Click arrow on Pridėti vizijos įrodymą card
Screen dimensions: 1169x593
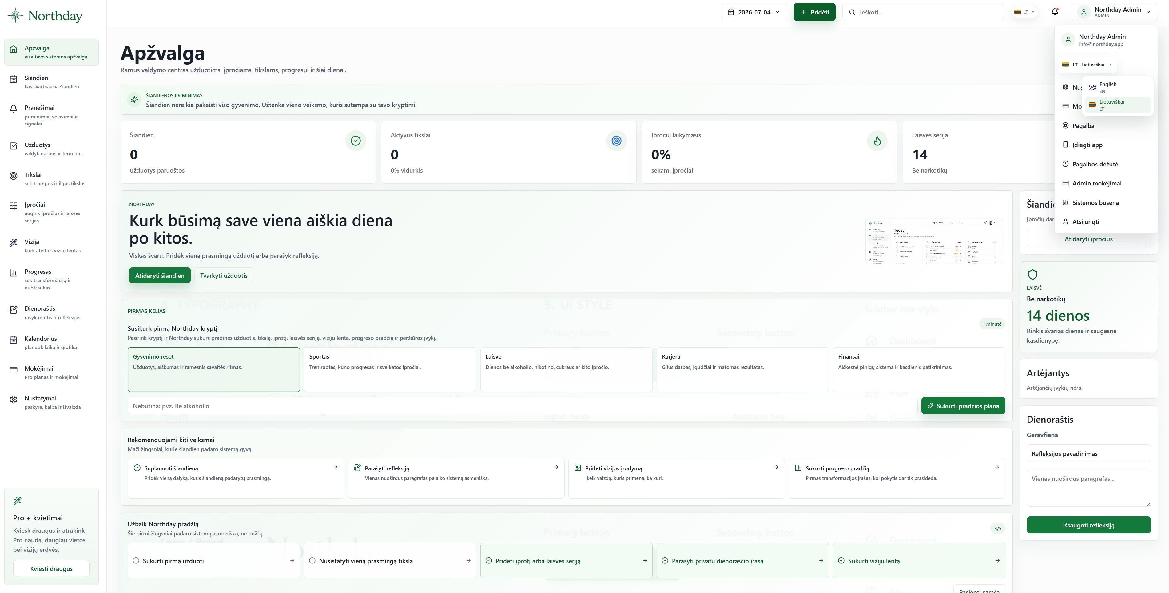click(x=776, y=467)
